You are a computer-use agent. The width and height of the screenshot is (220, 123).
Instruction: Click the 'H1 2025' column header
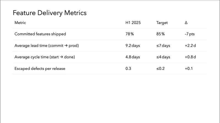pos(133,23)
